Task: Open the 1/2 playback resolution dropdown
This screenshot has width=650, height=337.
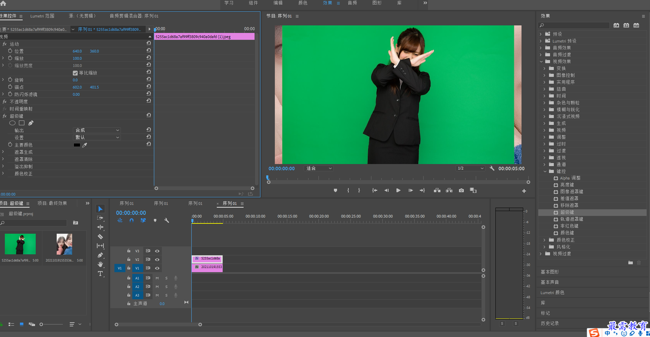Action: point(470,168)
